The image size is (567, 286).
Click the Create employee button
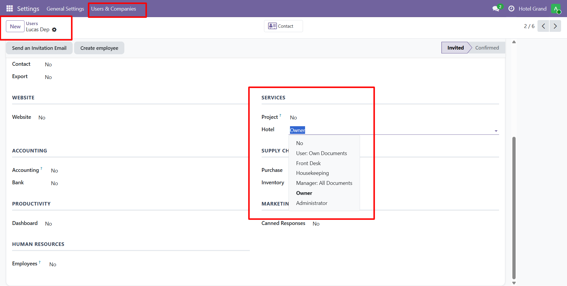(x=99, y=48)
